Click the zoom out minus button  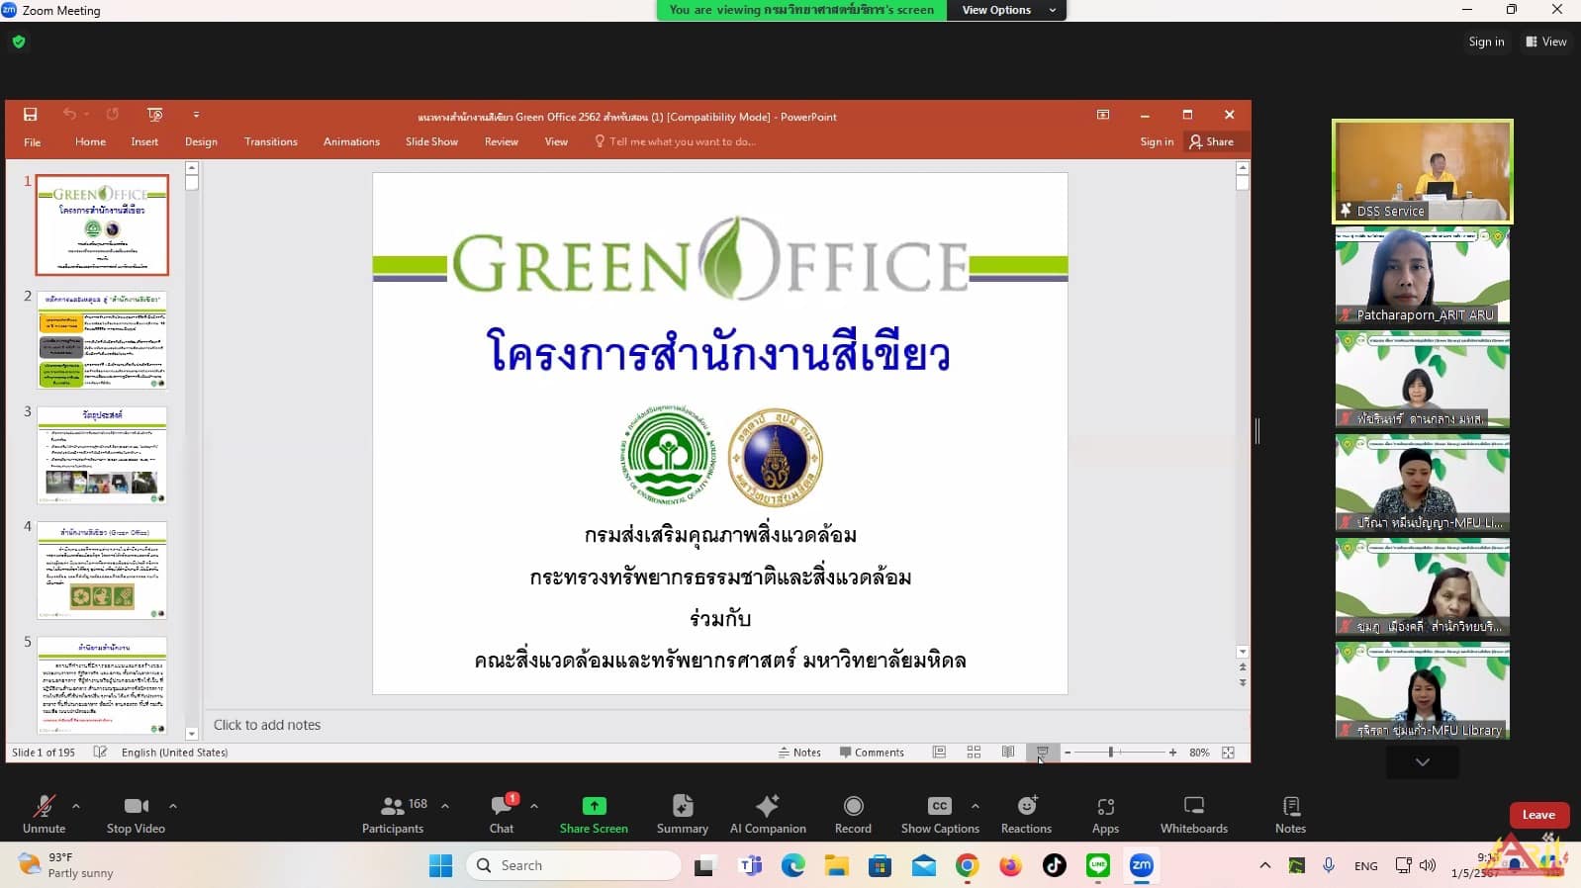click(1068, 753)
